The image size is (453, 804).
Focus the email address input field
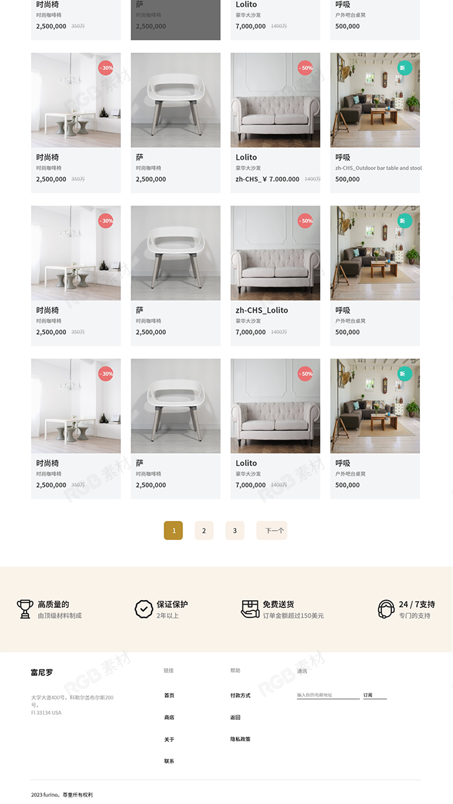[328, 695]
